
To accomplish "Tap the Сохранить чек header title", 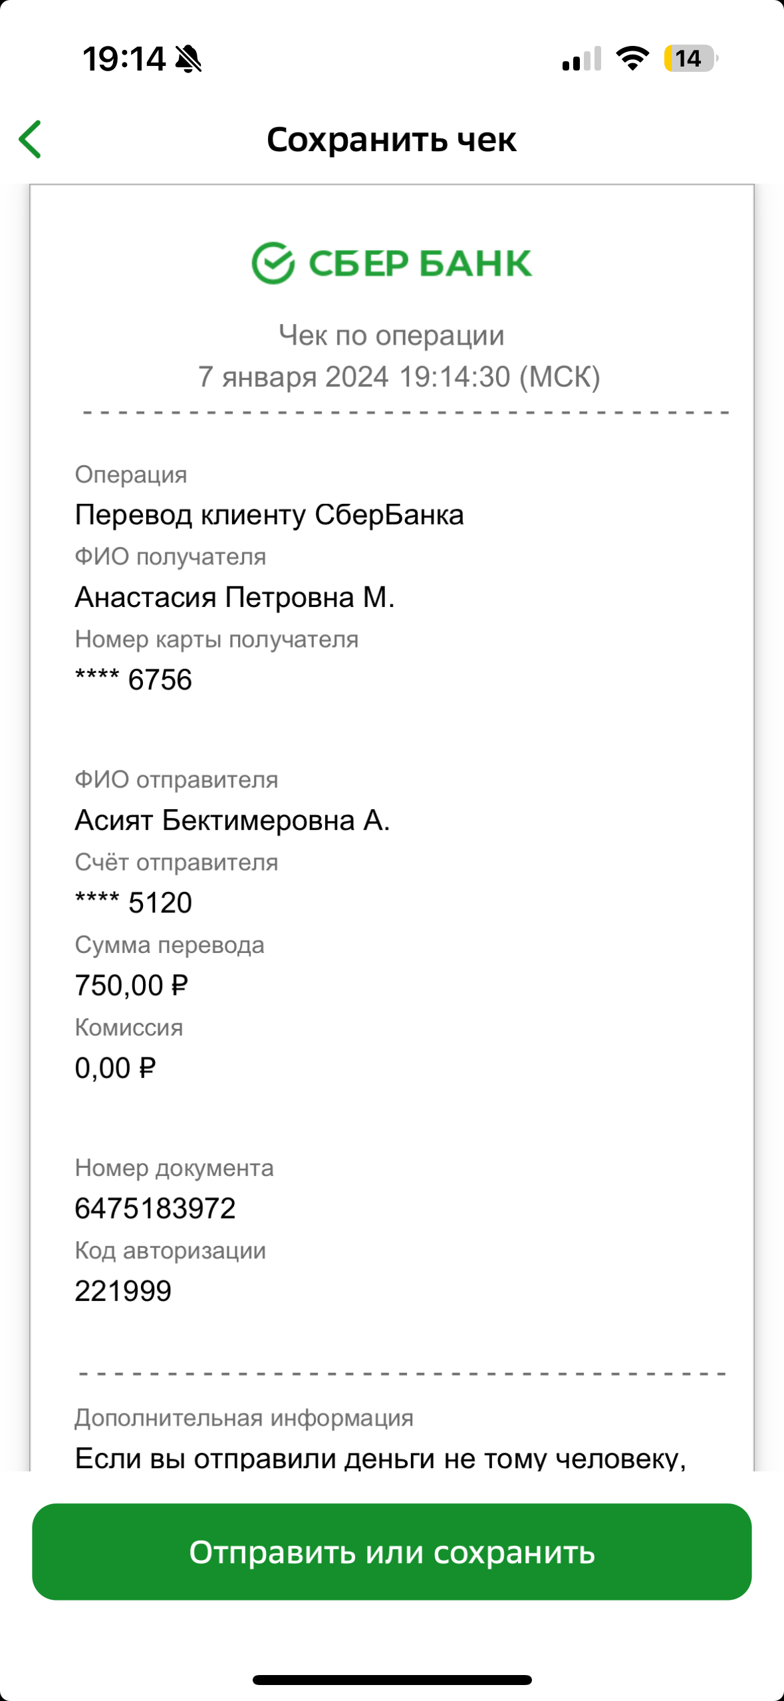I will tap(392, 140).
